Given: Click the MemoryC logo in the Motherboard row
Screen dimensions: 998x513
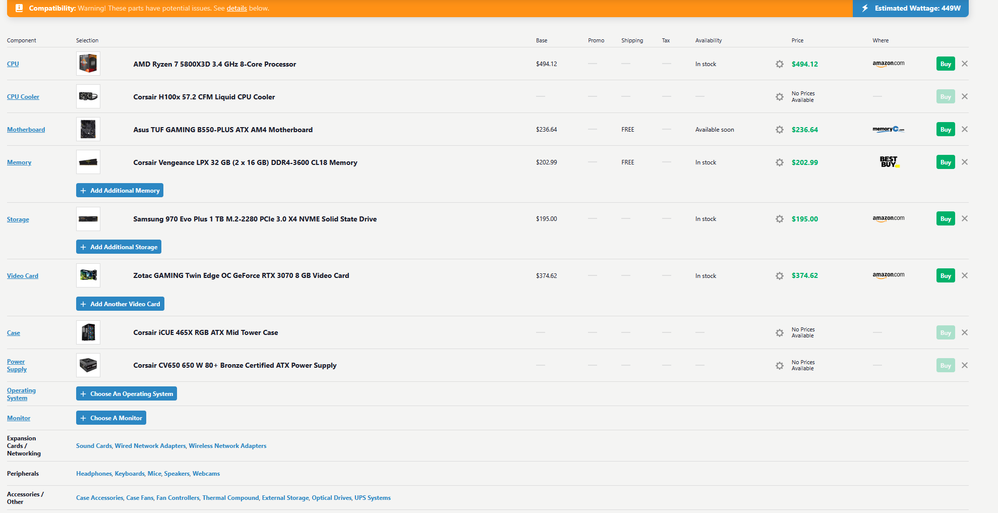Looking at the screenshot, I should tap(889, 129).
